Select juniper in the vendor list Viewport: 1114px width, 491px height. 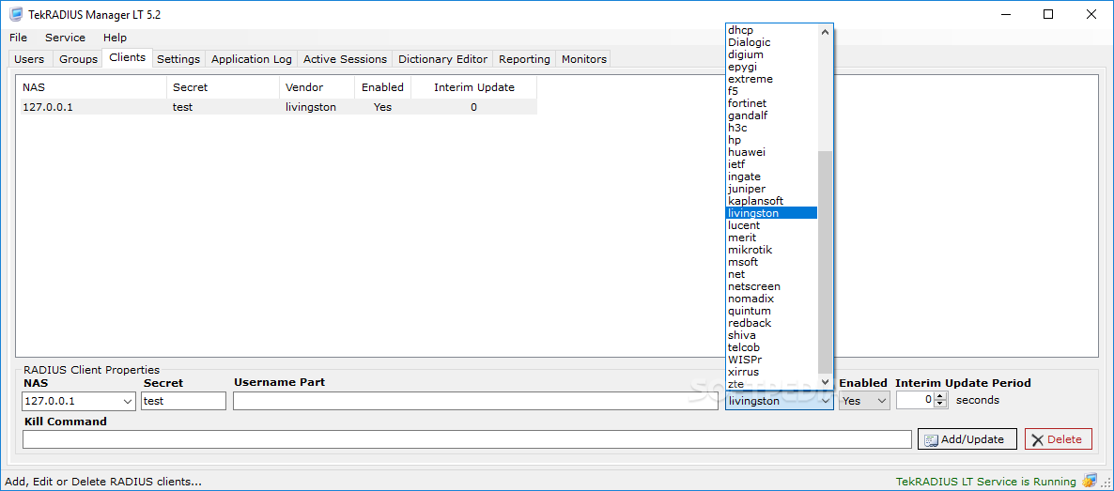[x=771, y=189]
